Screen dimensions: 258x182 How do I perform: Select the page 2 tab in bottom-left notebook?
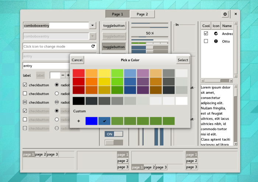point(41,154)
